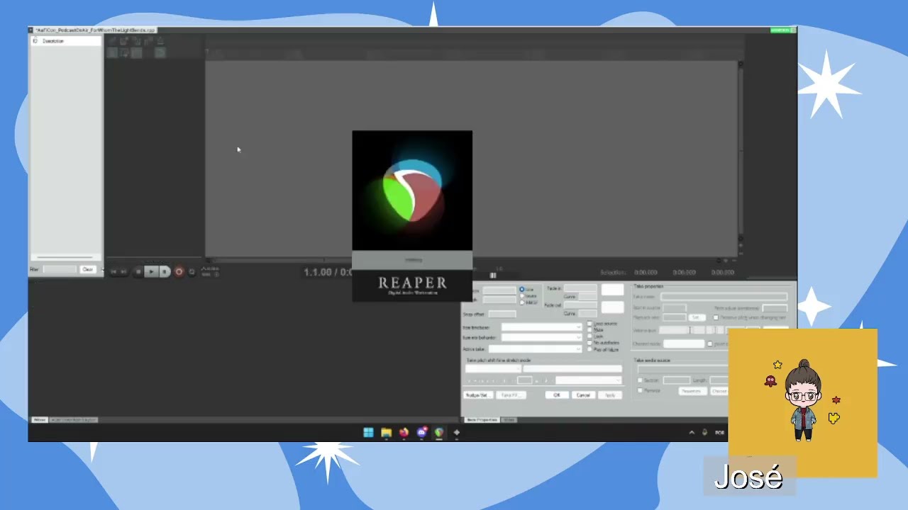
Task: Show hidden system tray icons
Action: 692,432
